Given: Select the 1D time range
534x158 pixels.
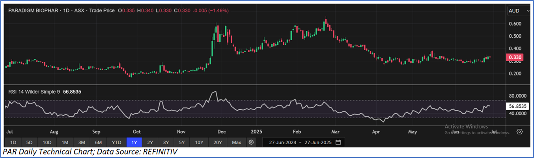Looking at the screenshot, I should [x=13, y=142].
